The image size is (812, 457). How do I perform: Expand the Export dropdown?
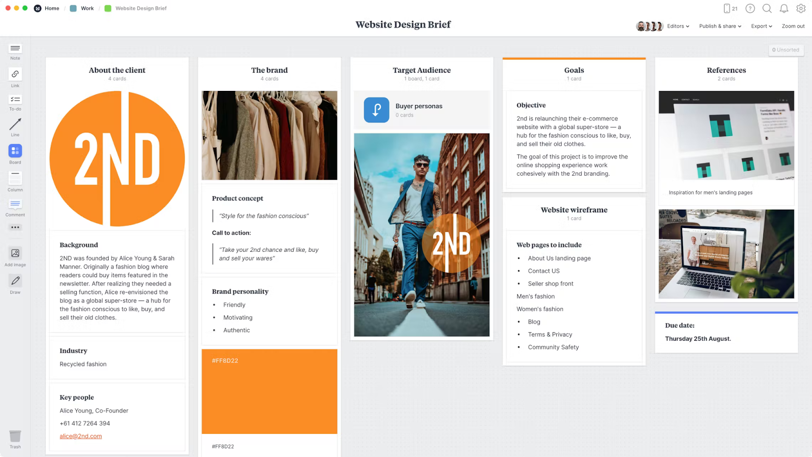coord(761,26)
